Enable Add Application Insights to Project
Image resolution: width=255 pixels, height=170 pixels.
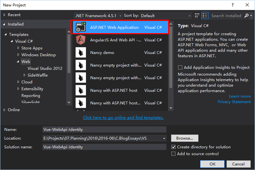click(180, 67)
